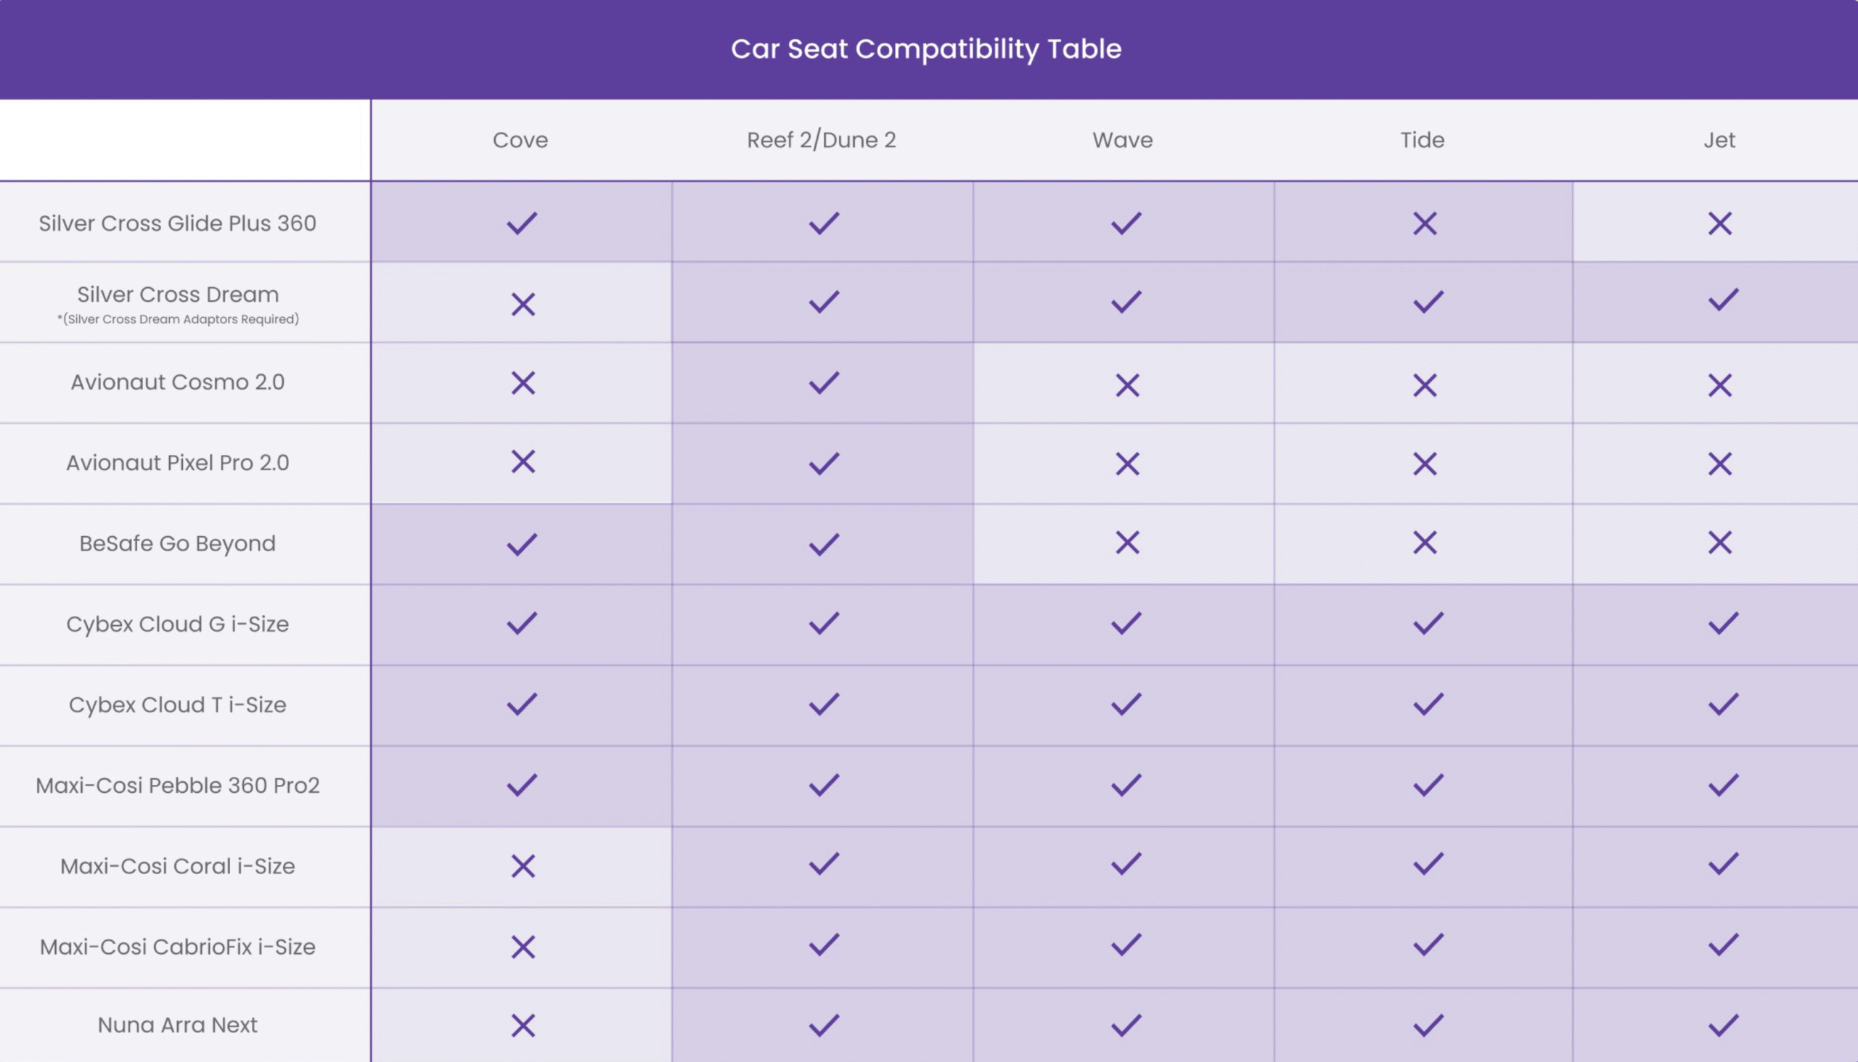Click the checkmark for Avionaut Cosmo 2.0 under Reef 2/Dune 2
This screenshot has width=1858, height=1062.
(x=824, y=382)
